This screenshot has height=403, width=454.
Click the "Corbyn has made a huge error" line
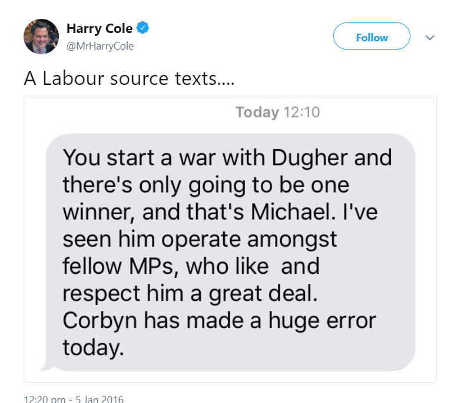(x=219, y=321)
